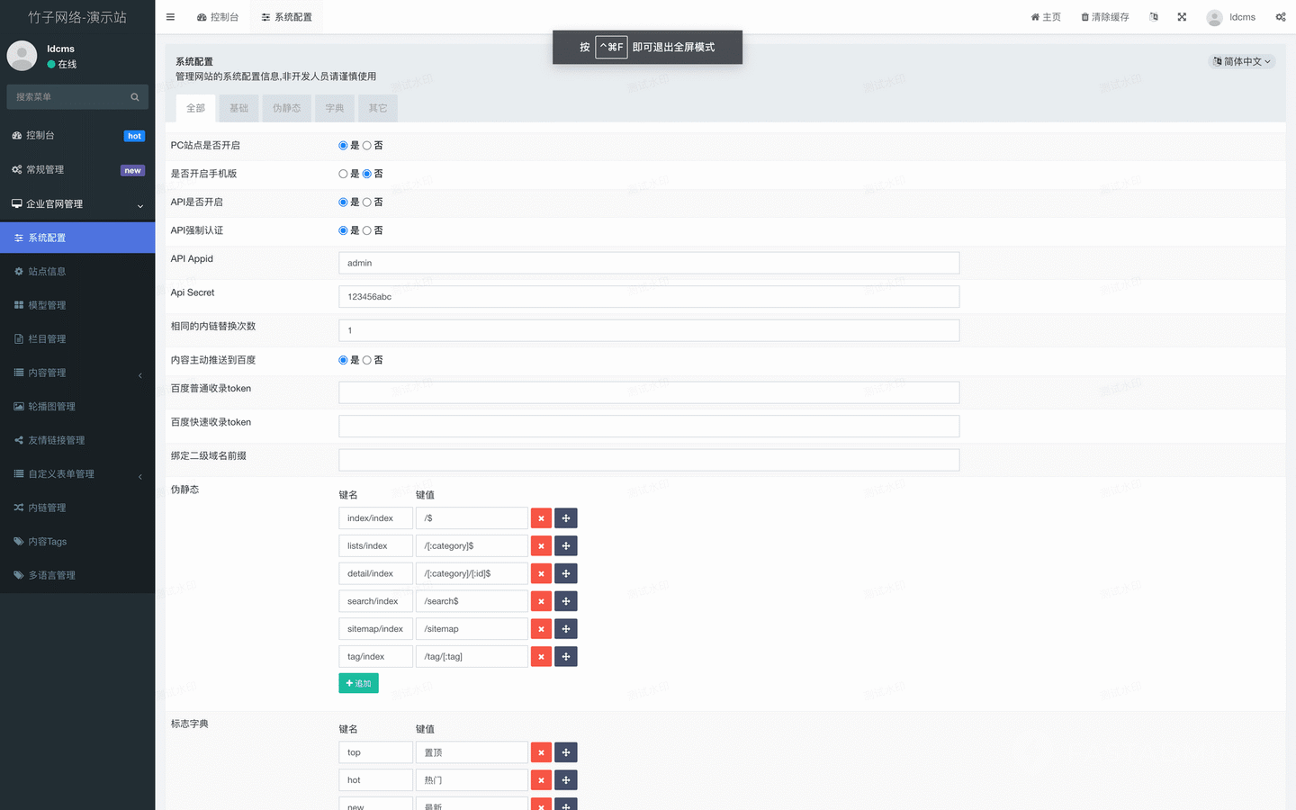Image resolution: width=1296 pixels, height=810 pixels.
Task: Go to 主页 link in header
Action: (x=1046, y=17)
